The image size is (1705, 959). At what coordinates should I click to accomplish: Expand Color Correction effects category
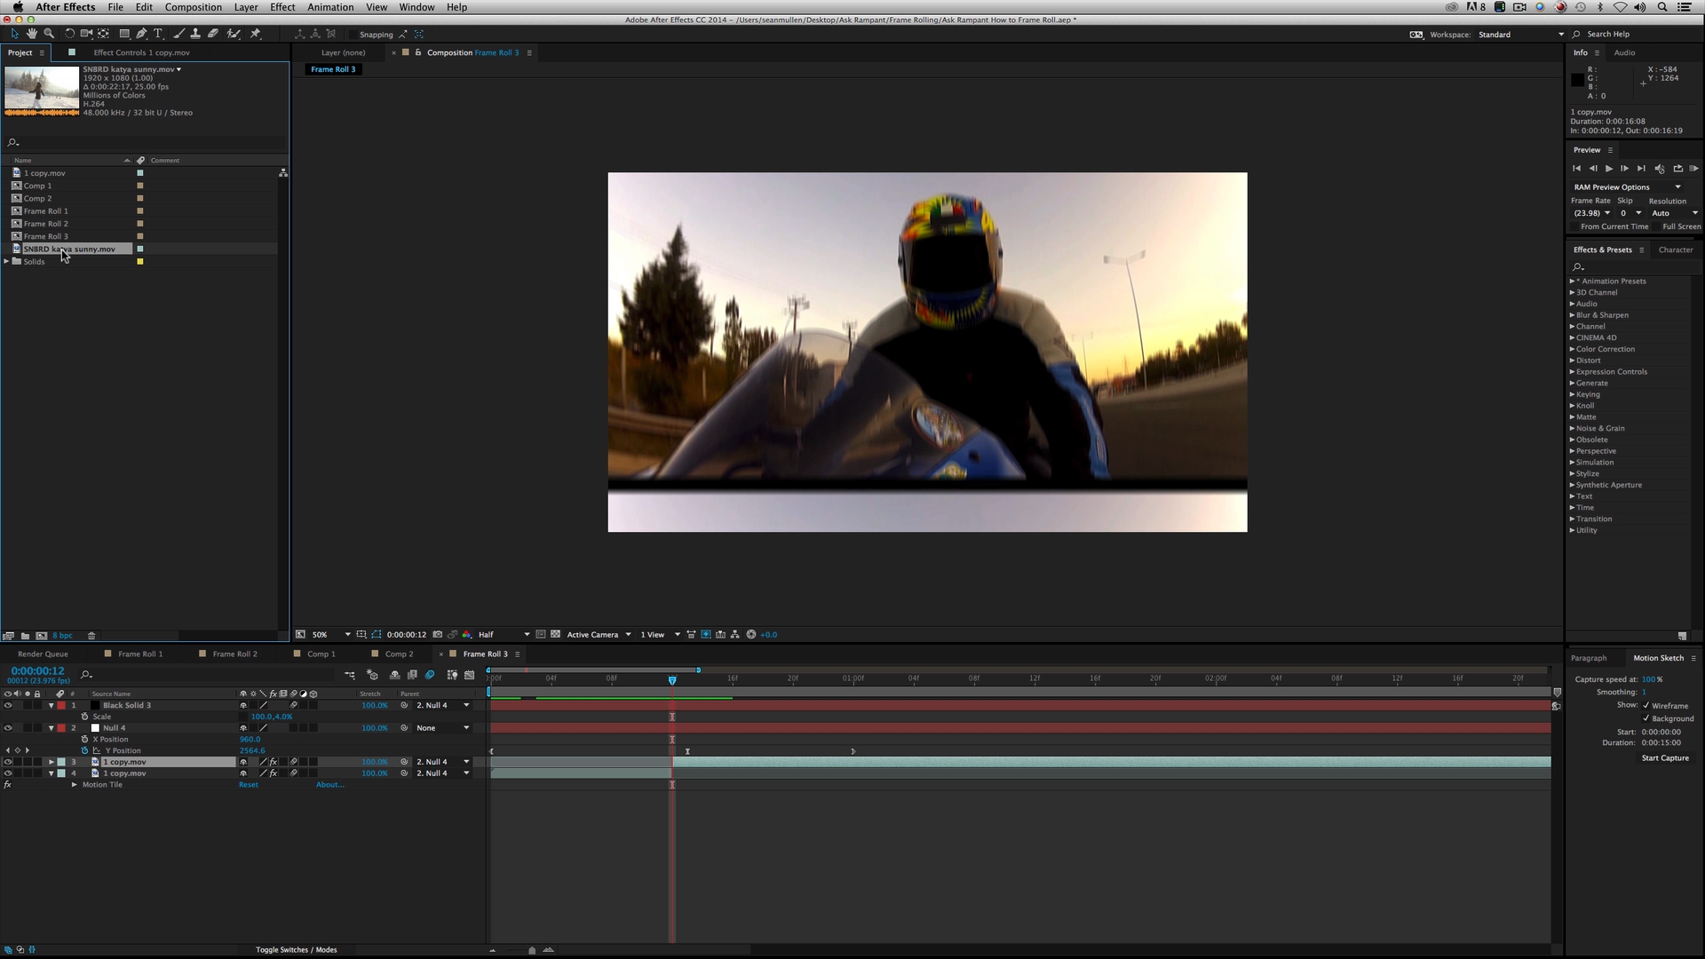point(1572,349)
